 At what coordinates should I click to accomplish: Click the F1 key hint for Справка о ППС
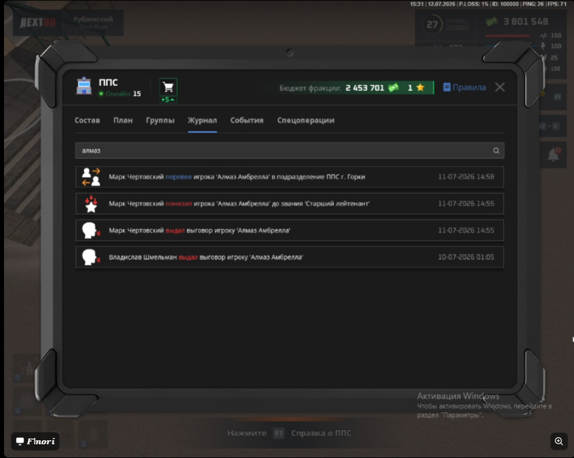(x=279, y=433)
